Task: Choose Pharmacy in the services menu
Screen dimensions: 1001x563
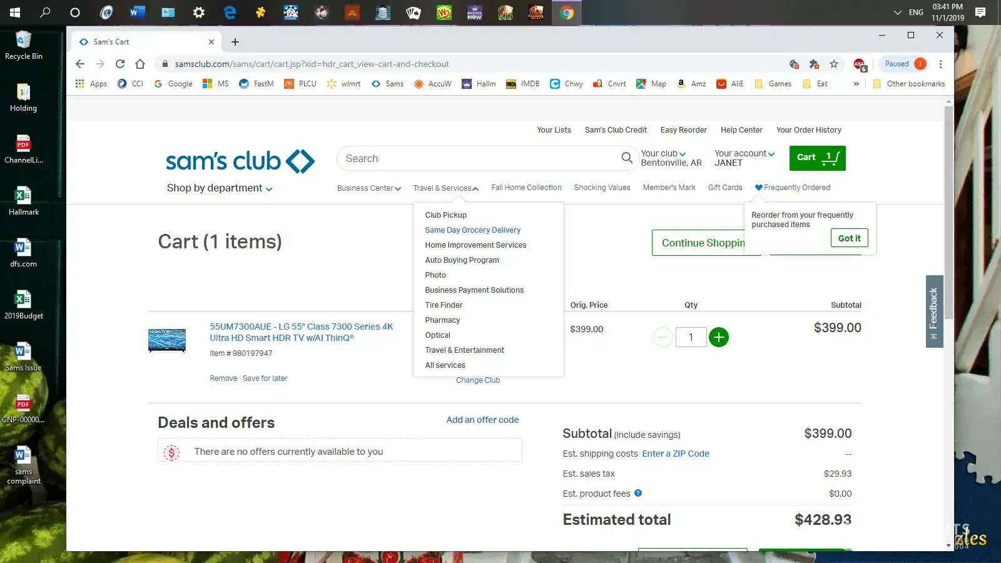Action: (x=442, y=320)
